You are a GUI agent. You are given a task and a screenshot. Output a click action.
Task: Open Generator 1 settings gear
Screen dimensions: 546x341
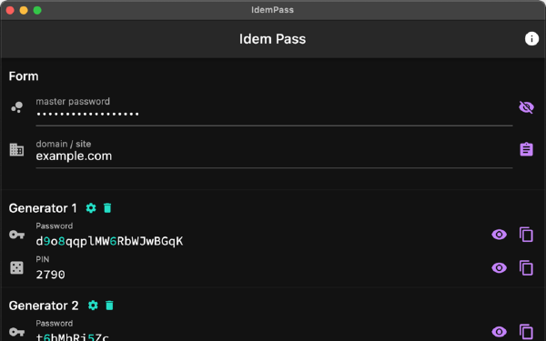click(x=91, y=208)
